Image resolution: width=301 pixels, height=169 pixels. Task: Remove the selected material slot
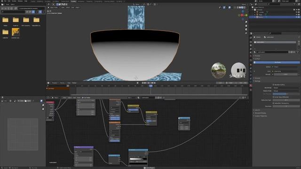coord(299,44)
